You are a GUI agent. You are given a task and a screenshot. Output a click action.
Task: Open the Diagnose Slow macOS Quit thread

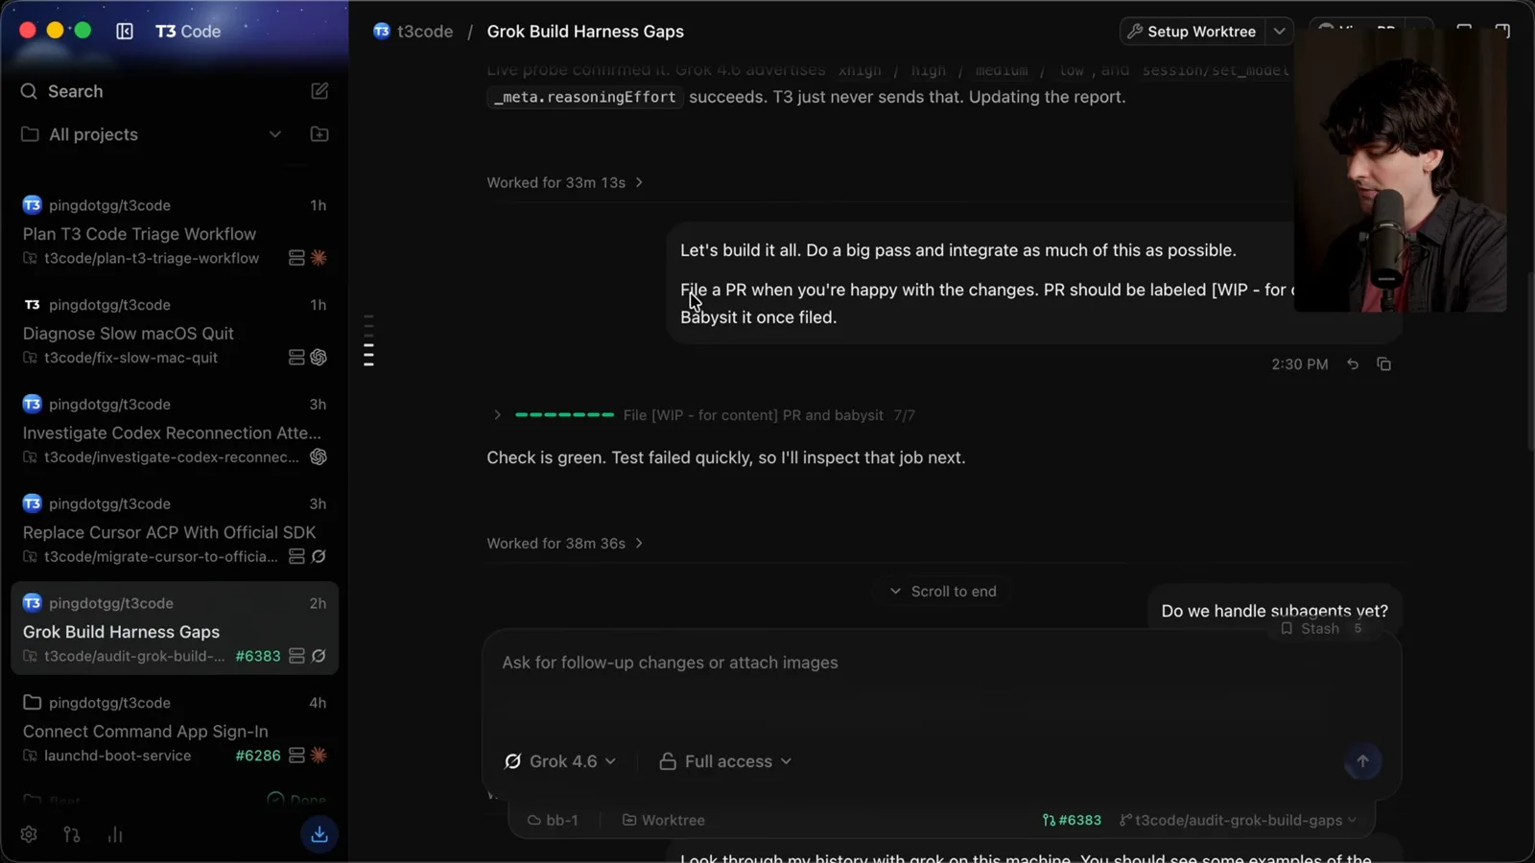click(175, 333)
